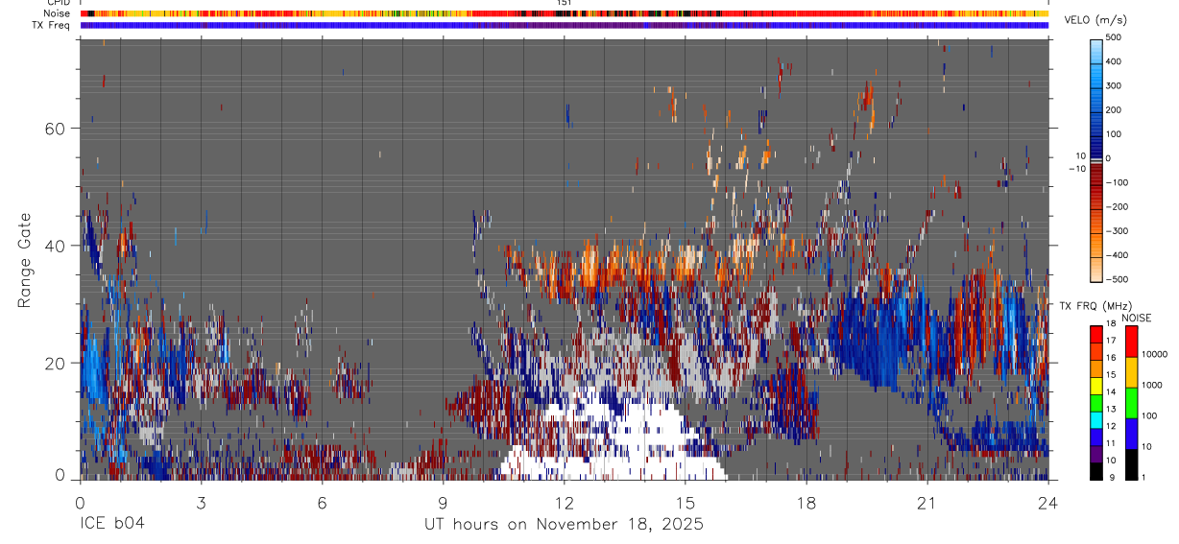Screen dimensions: 1179x544
Task: Click the '-200' label on velocity scale
Action: pyautogui.click(x=1117, y=207)
